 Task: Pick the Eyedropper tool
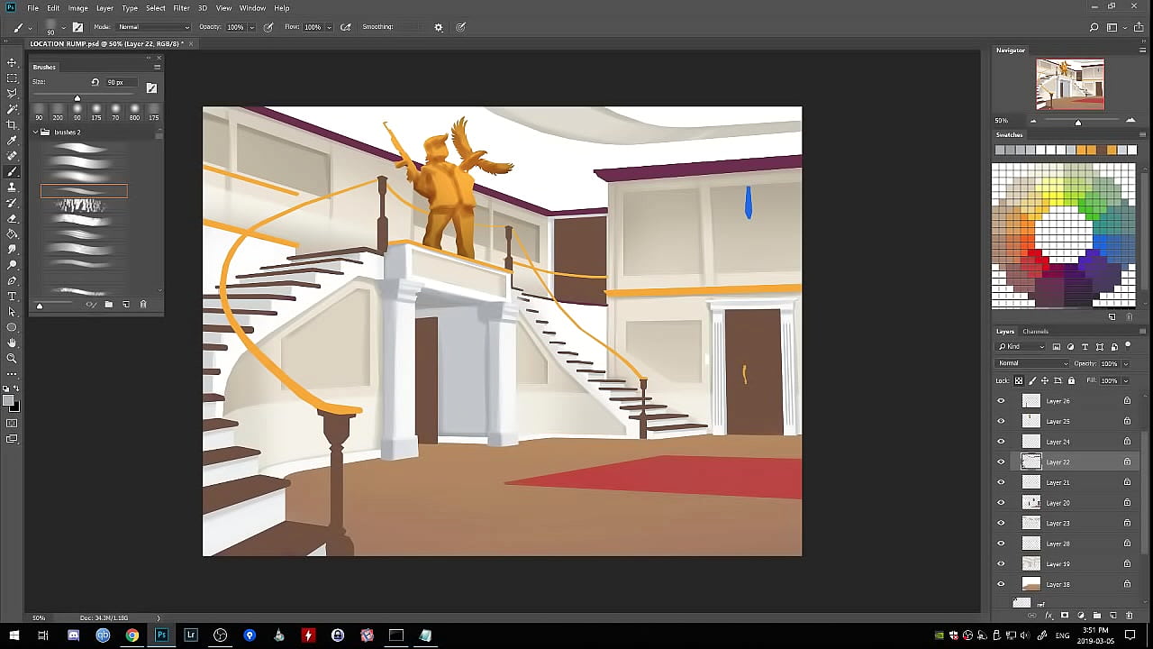point(12,141)
